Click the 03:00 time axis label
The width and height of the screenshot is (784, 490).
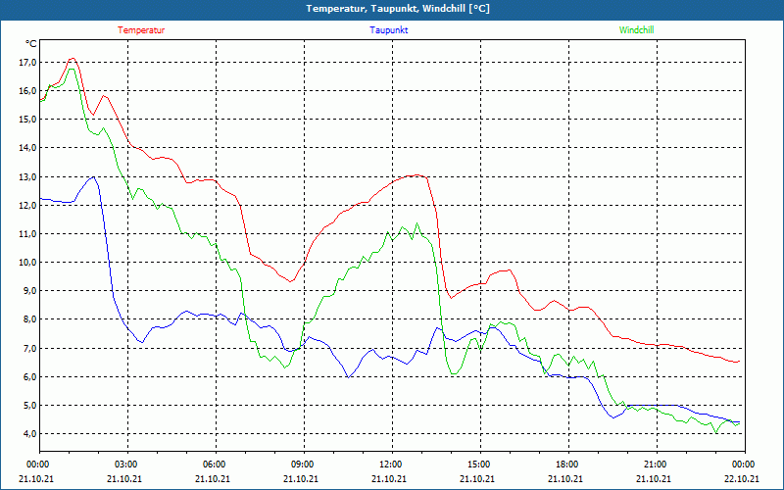pyautogui.click(x=127, y=465)
